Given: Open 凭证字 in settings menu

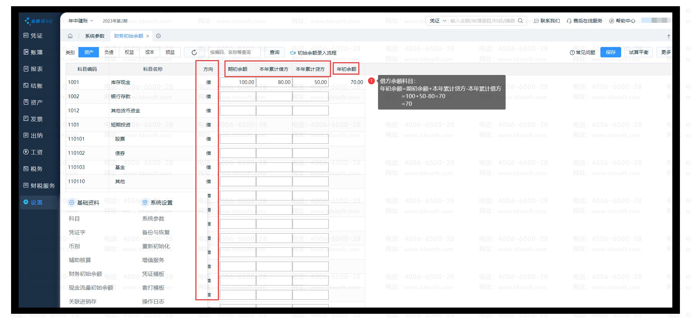Looking at the screenshot, I should coord(77,233).
